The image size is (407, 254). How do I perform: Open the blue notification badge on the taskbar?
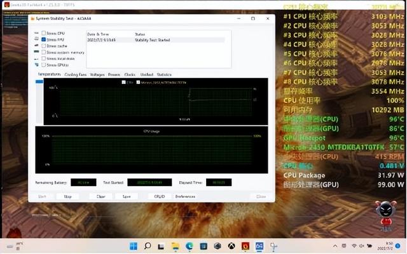pos(398,246)
